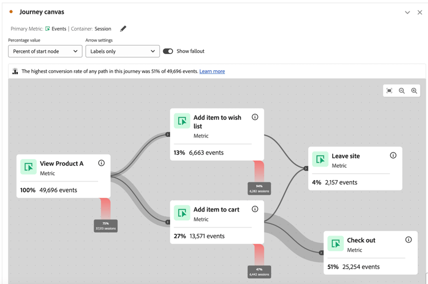The height and width of the screenshot is (284, 428).
Task: Click the 75% fallout label
Action: coord(106,226)
